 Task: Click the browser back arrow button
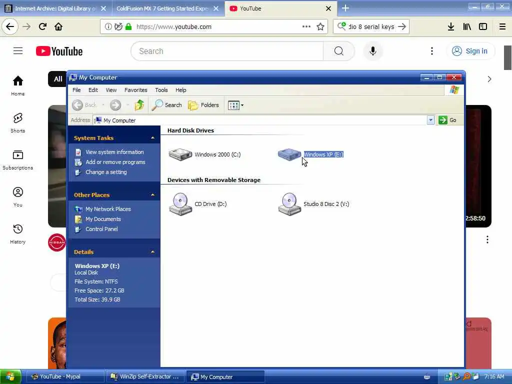[x=10, y=27]
